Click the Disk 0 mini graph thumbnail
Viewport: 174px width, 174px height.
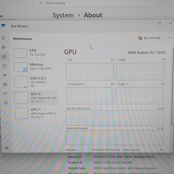point(21,82)
